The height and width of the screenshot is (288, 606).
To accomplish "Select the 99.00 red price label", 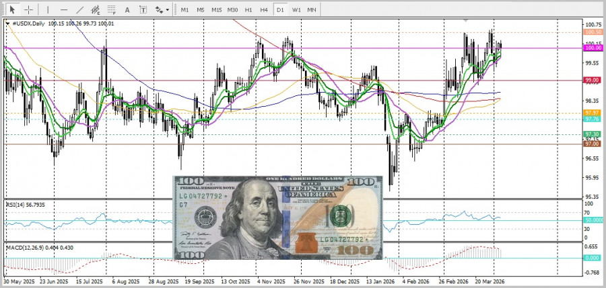I will [x=593, y=80].
